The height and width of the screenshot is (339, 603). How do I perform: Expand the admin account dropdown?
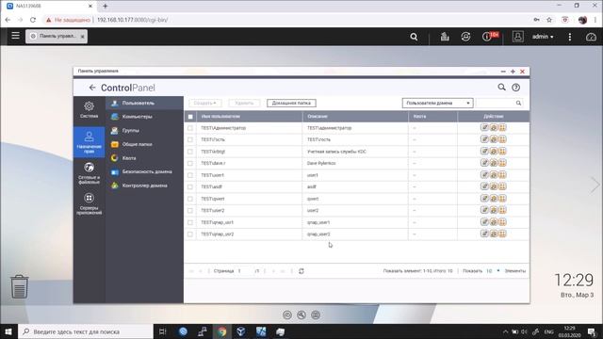pos(543,37)
